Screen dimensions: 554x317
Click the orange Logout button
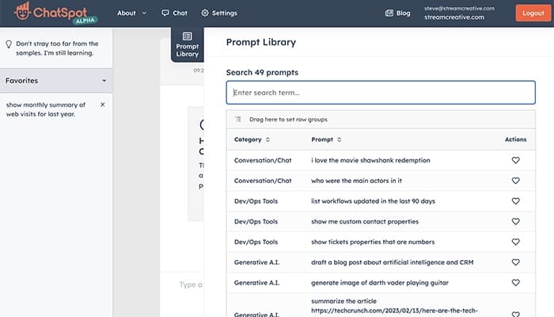(529, 13)
